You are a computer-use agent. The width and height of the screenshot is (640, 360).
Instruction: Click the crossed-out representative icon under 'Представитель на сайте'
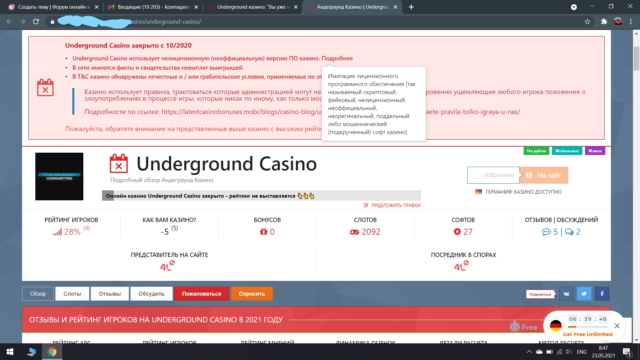167,266
